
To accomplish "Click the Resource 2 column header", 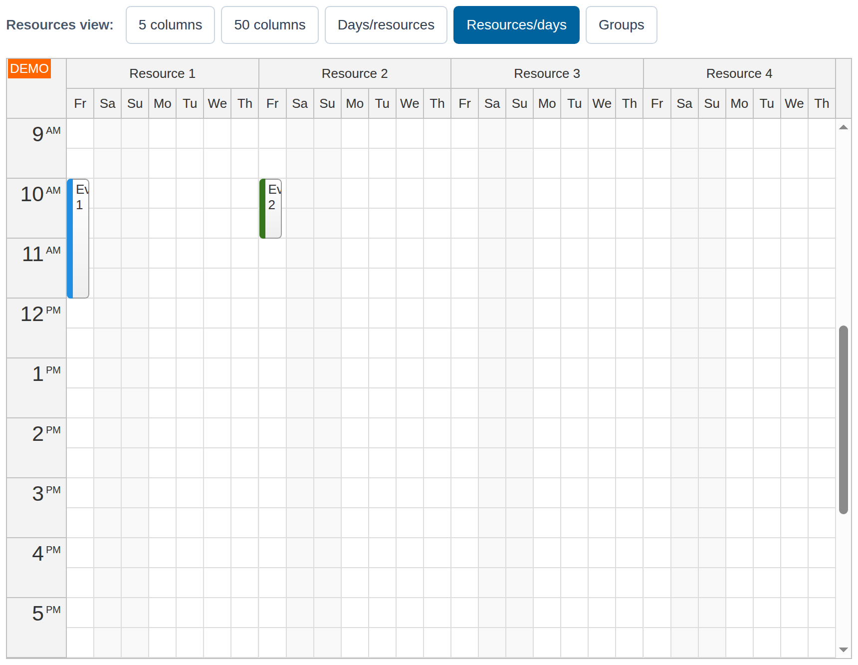I will [355, 73].
